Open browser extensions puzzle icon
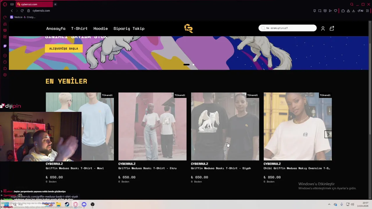 [343, 11]
